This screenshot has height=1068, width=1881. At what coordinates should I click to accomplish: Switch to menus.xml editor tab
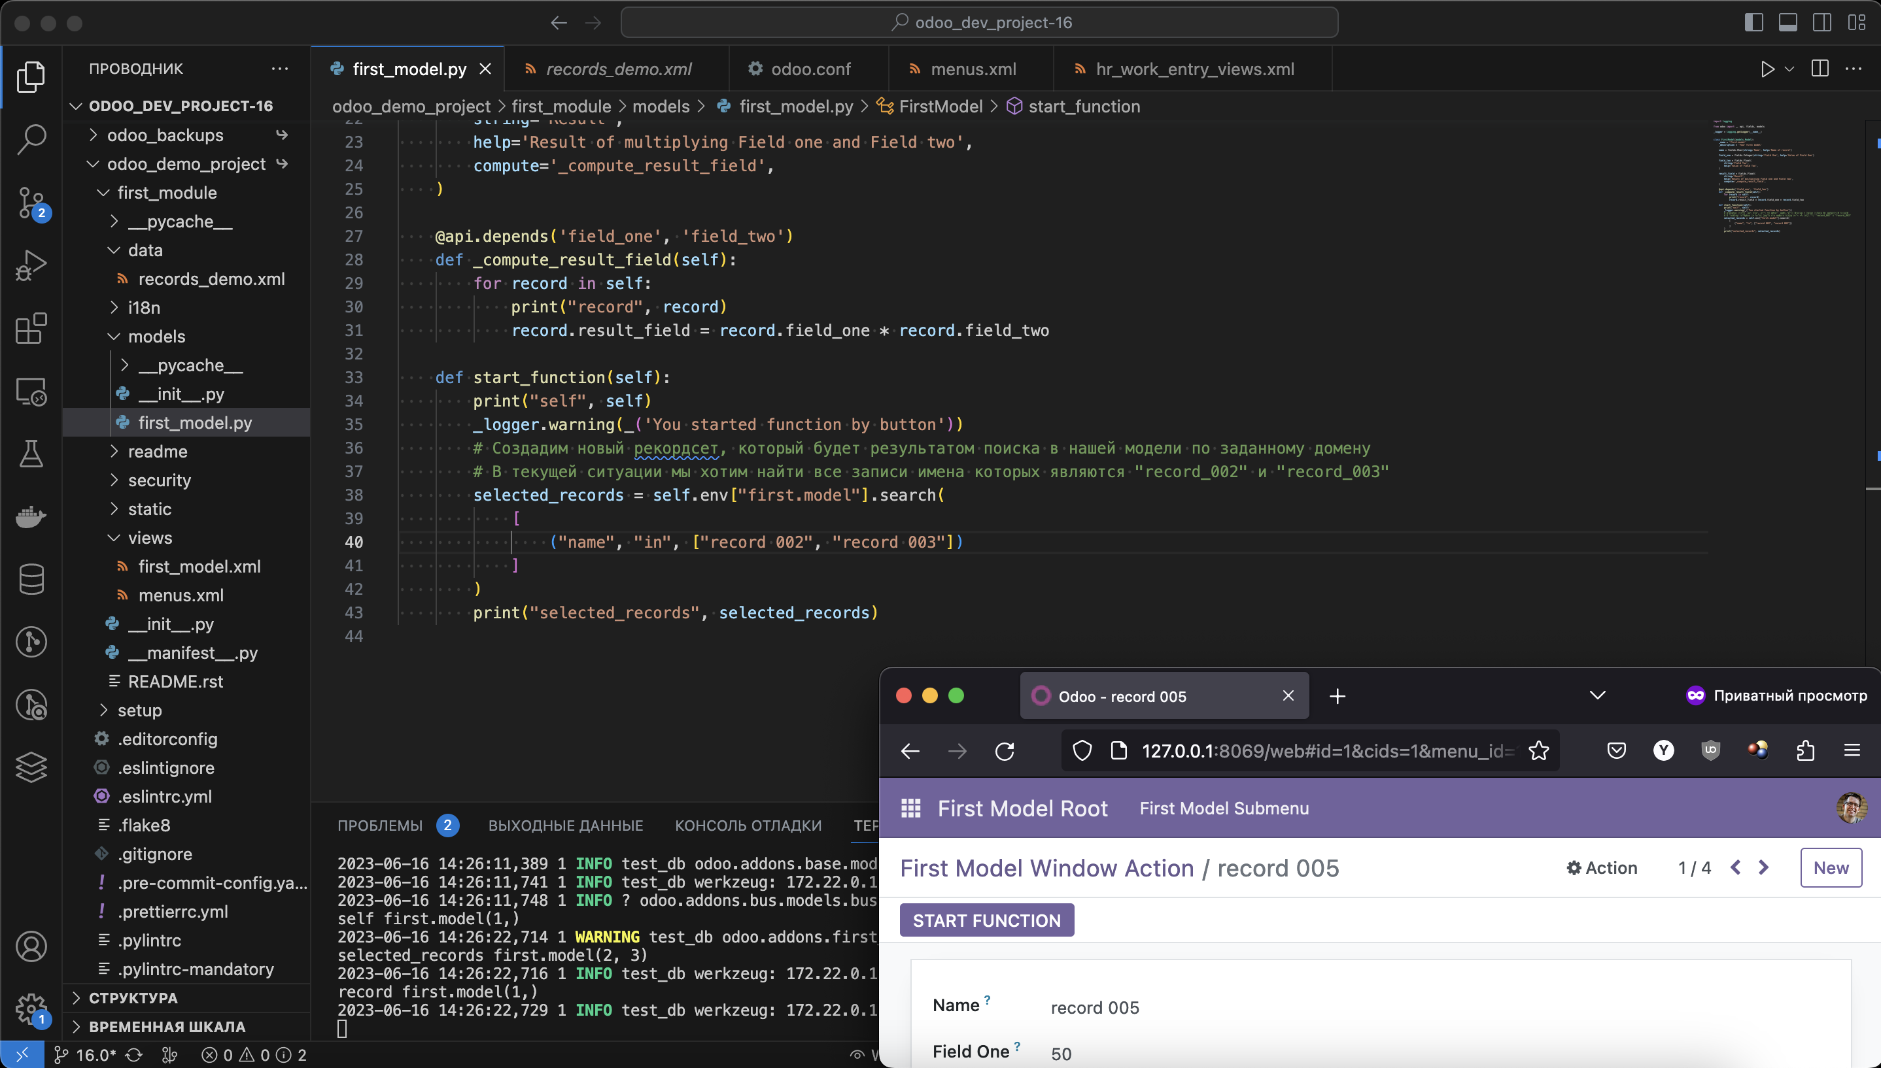pos(973,69)
